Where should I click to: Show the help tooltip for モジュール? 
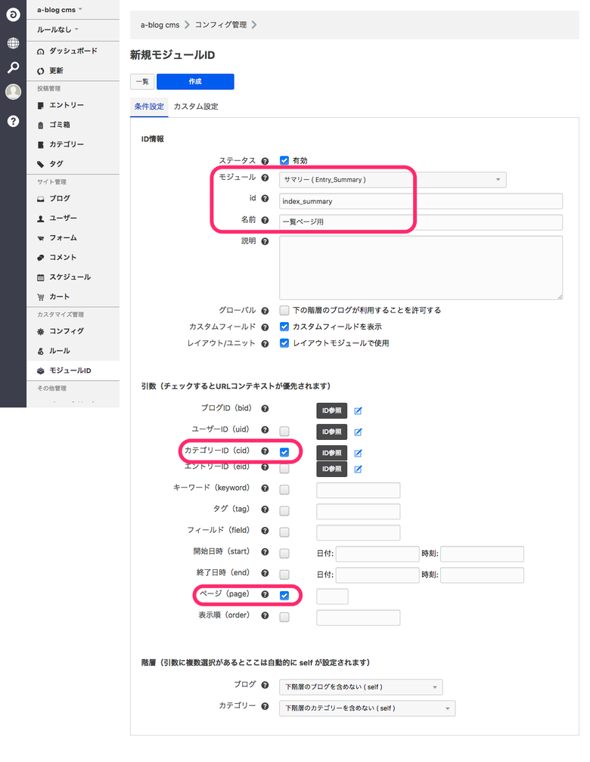(x=265, y=178)
